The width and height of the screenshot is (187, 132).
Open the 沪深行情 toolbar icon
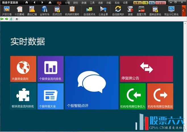[7, 11]
